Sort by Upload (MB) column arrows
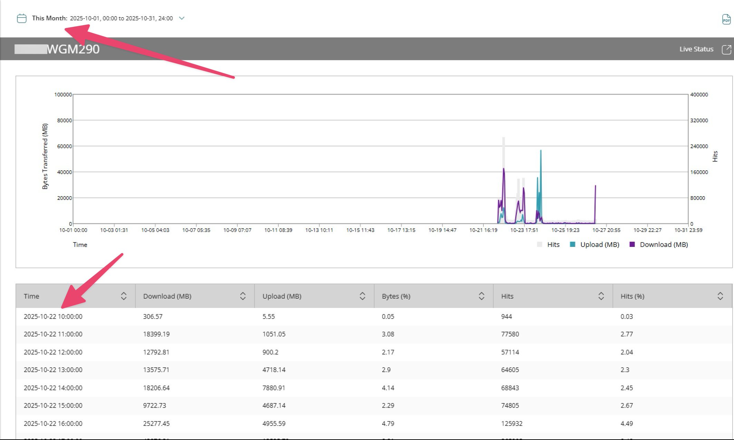734x440 pixels. pyautogui.click(x=362, y=296)
